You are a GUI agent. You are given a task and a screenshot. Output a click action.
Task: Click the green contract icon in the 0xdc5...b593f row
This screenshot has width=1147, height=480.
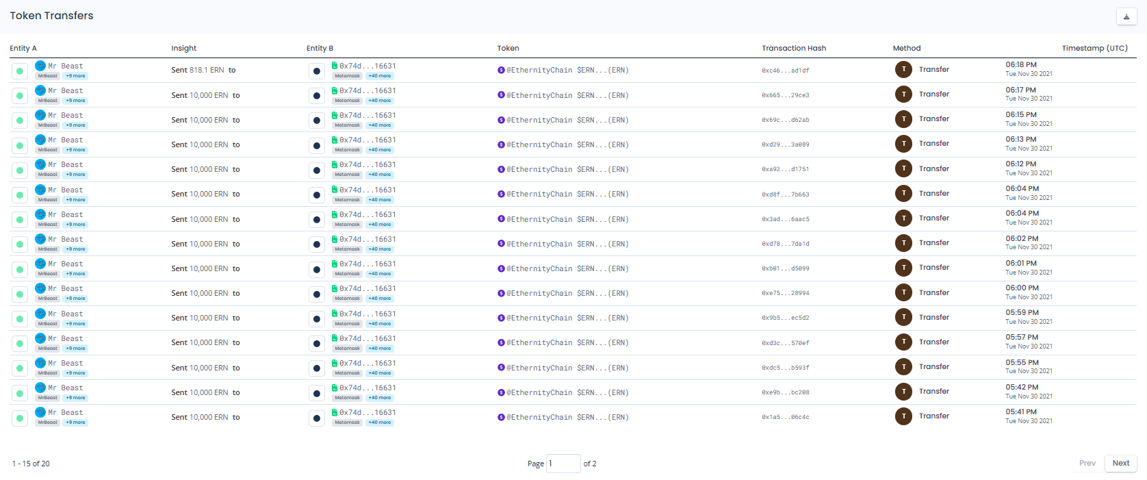click(335, 363)
